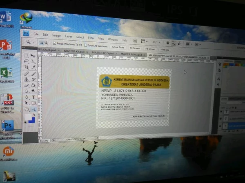Hide the middle text layer eye

pos(220,119)
